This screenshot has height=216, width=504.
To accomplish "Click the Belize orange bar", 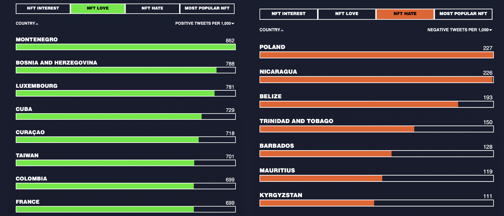I will [x=376, y=104].
